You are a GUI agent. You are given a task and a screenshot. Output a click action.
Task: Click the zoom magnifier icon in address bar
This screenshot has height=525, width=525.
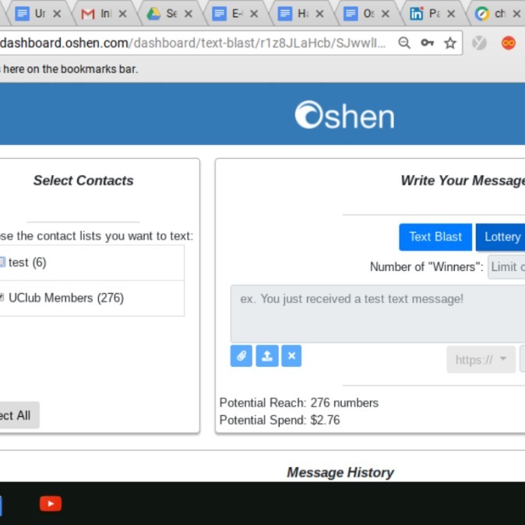(x=404, y=43)
